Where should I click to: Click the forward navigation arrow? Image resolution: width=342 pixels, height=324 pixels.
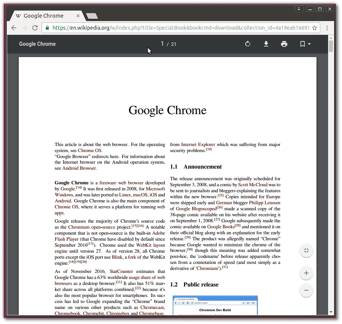click(x=24, y=28)
